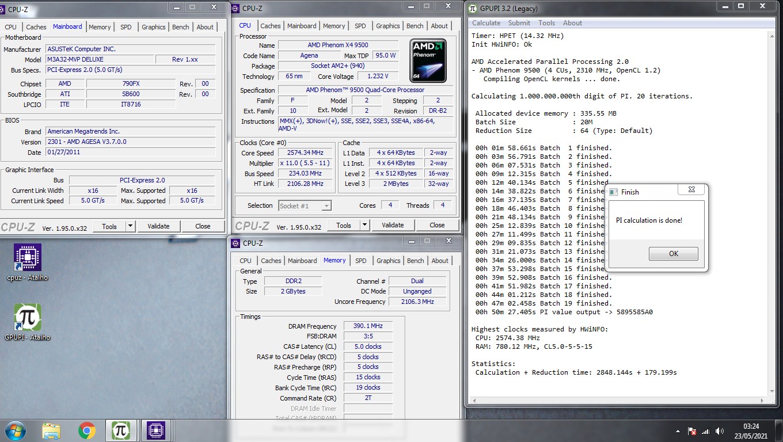783x442 pixels.
Task: Click the Core Voltage 1.232 V field
Action: (x=378, y=76)
